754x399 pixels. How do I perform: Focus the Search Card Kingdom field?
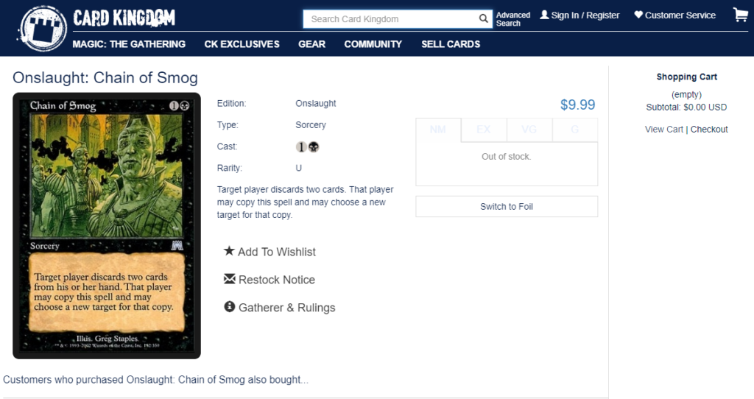(392, 19)
